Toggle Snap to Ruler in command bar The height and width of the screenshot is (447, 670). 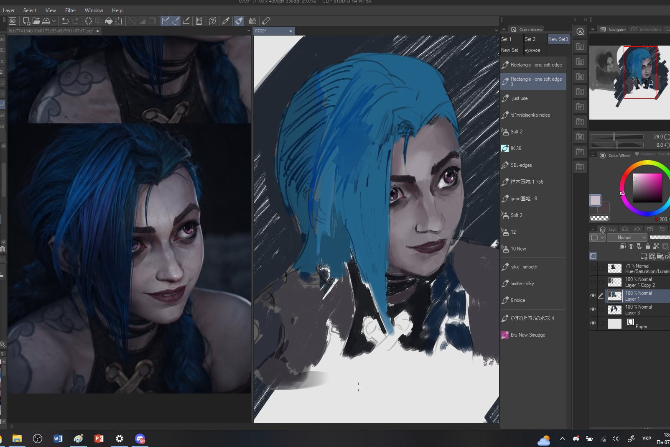coord(166,21)
